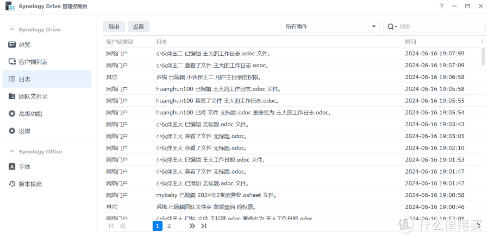
Task: Open 设置 in the left sidebar
Action: 47,131
